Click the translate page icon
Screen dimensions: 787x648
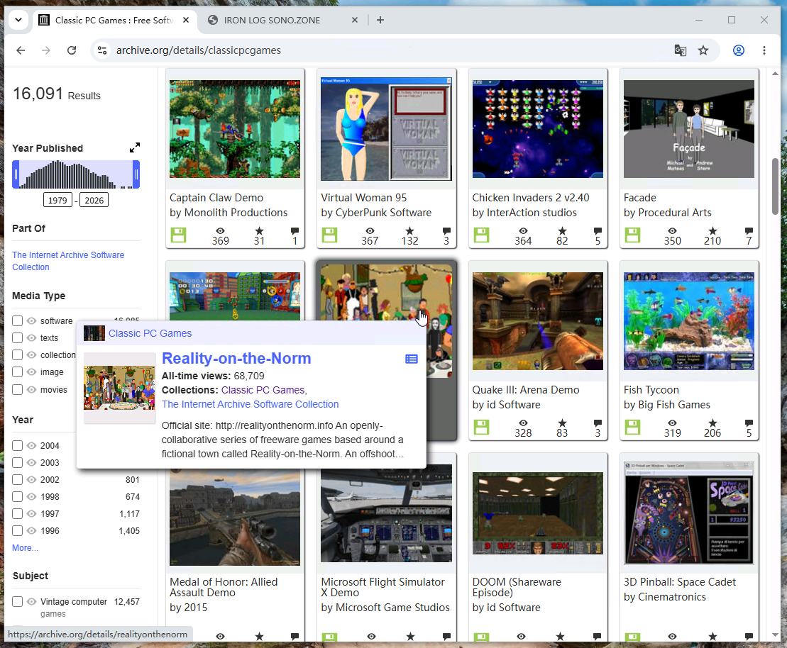click(680, 50)
